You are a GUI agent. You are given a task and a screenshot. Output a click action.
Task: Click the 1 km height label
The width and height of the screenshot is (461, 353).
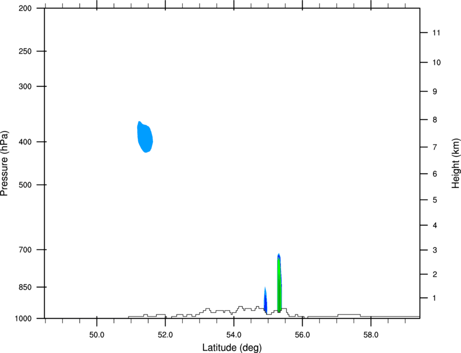435,298
